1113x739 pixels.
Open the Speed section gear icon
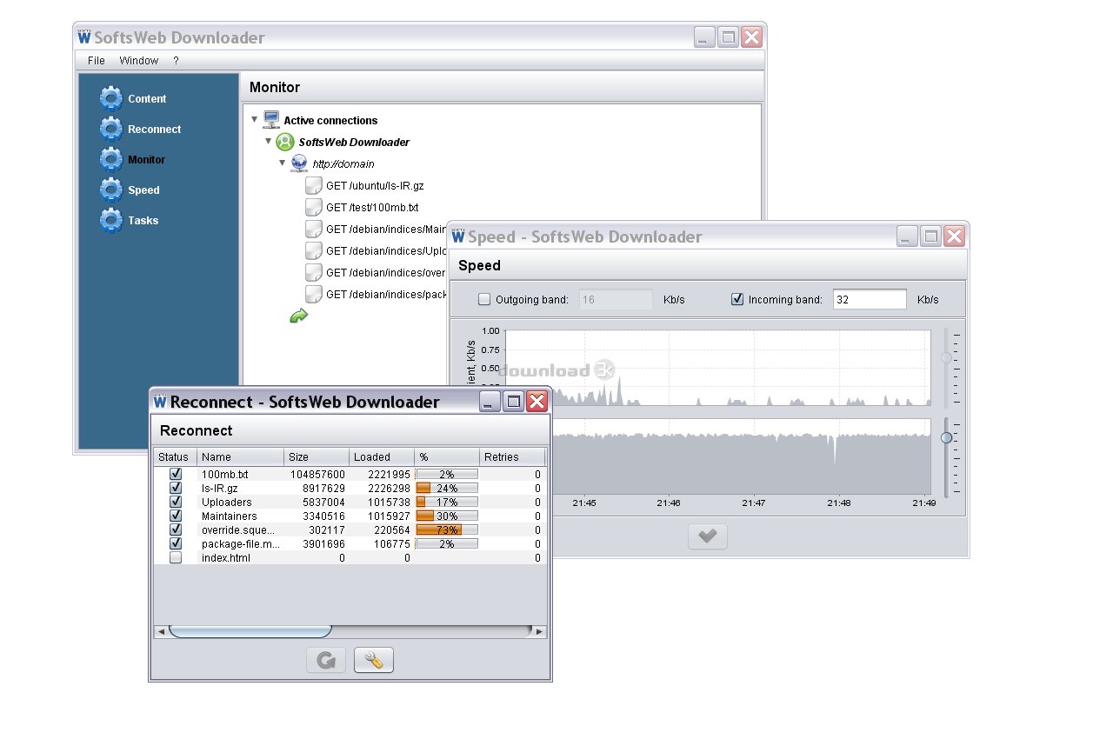click(111, 190)
